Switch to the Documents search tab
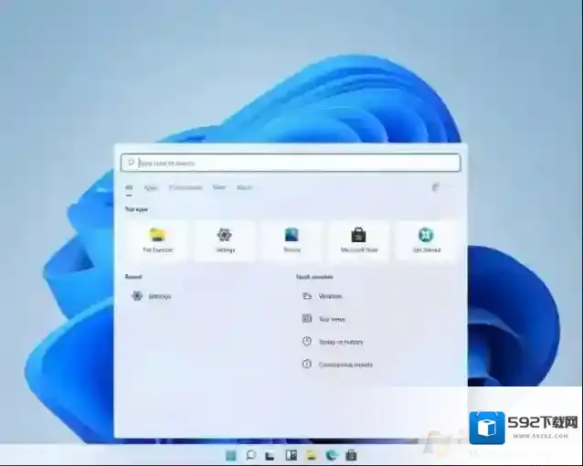Screen dimensions: 583x466 click(x=185, y=187)
